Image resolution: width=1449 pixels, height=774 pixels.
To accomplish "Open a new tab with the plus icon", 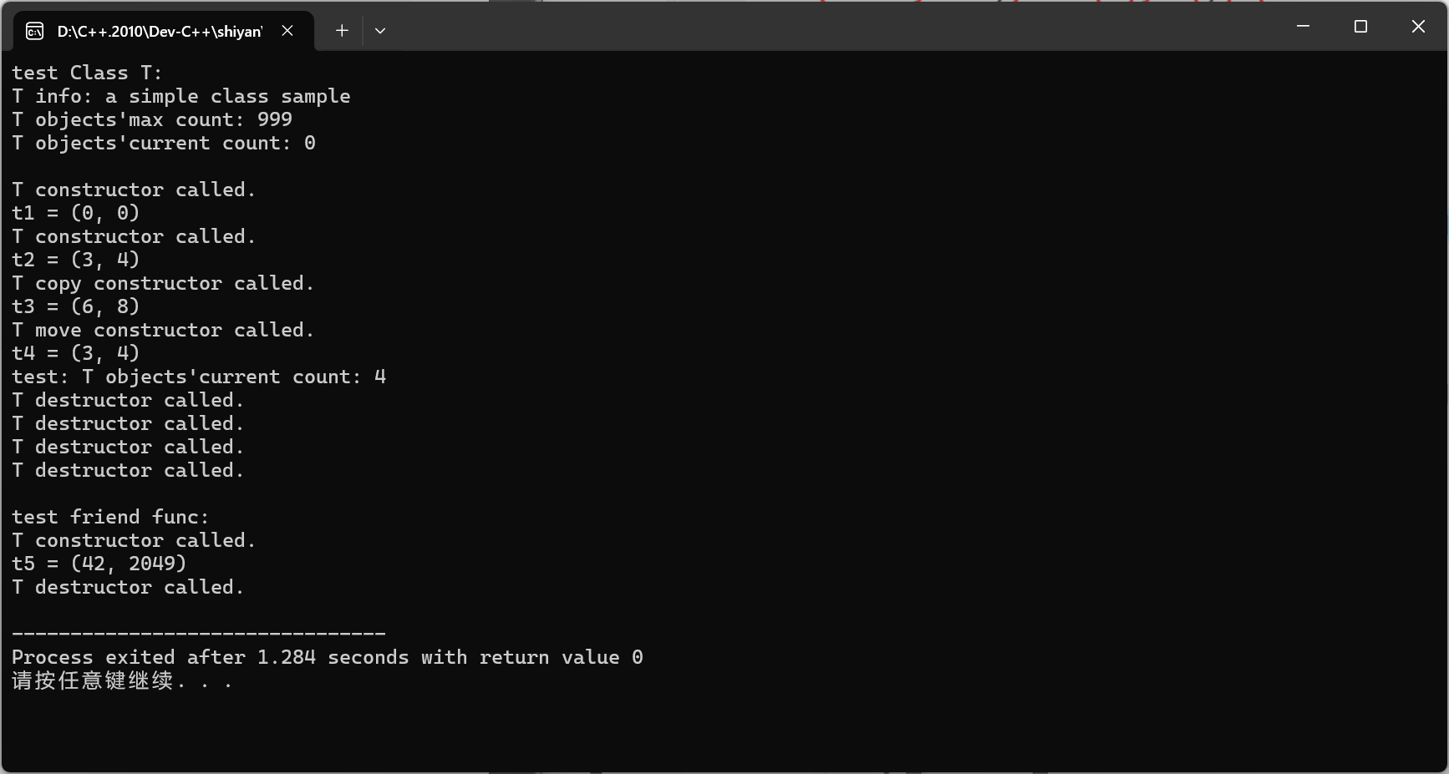I will click(342, 31).
